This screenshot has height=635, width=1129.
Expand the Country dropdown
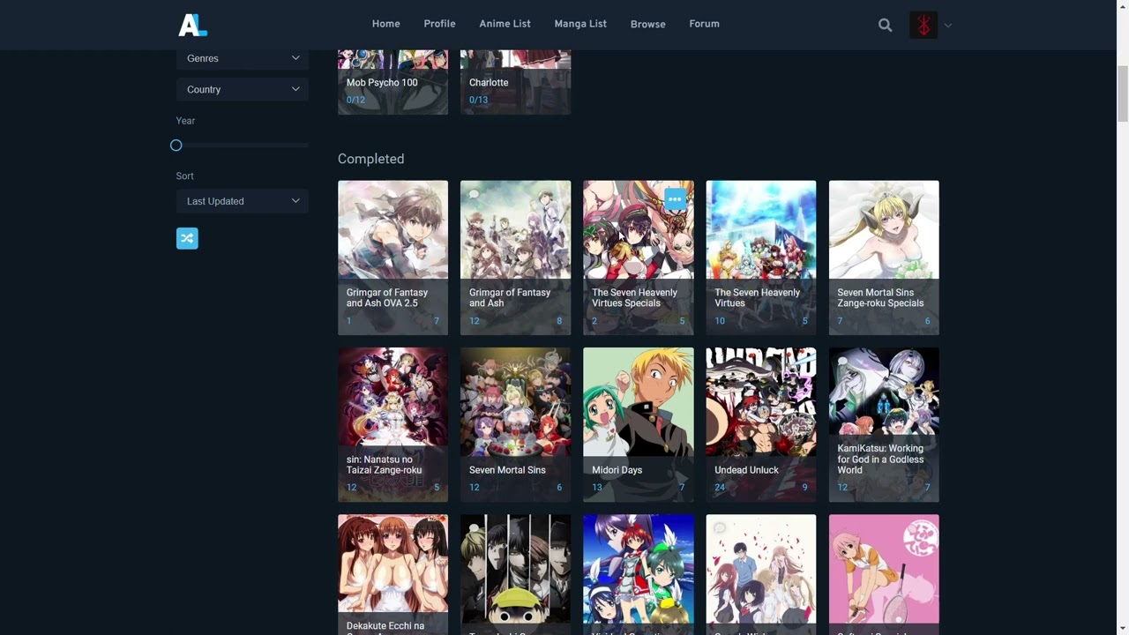pos(243,89)
